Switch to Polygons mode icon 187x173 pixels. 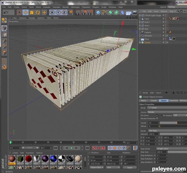pyautogui.click(x=4, y=53)
